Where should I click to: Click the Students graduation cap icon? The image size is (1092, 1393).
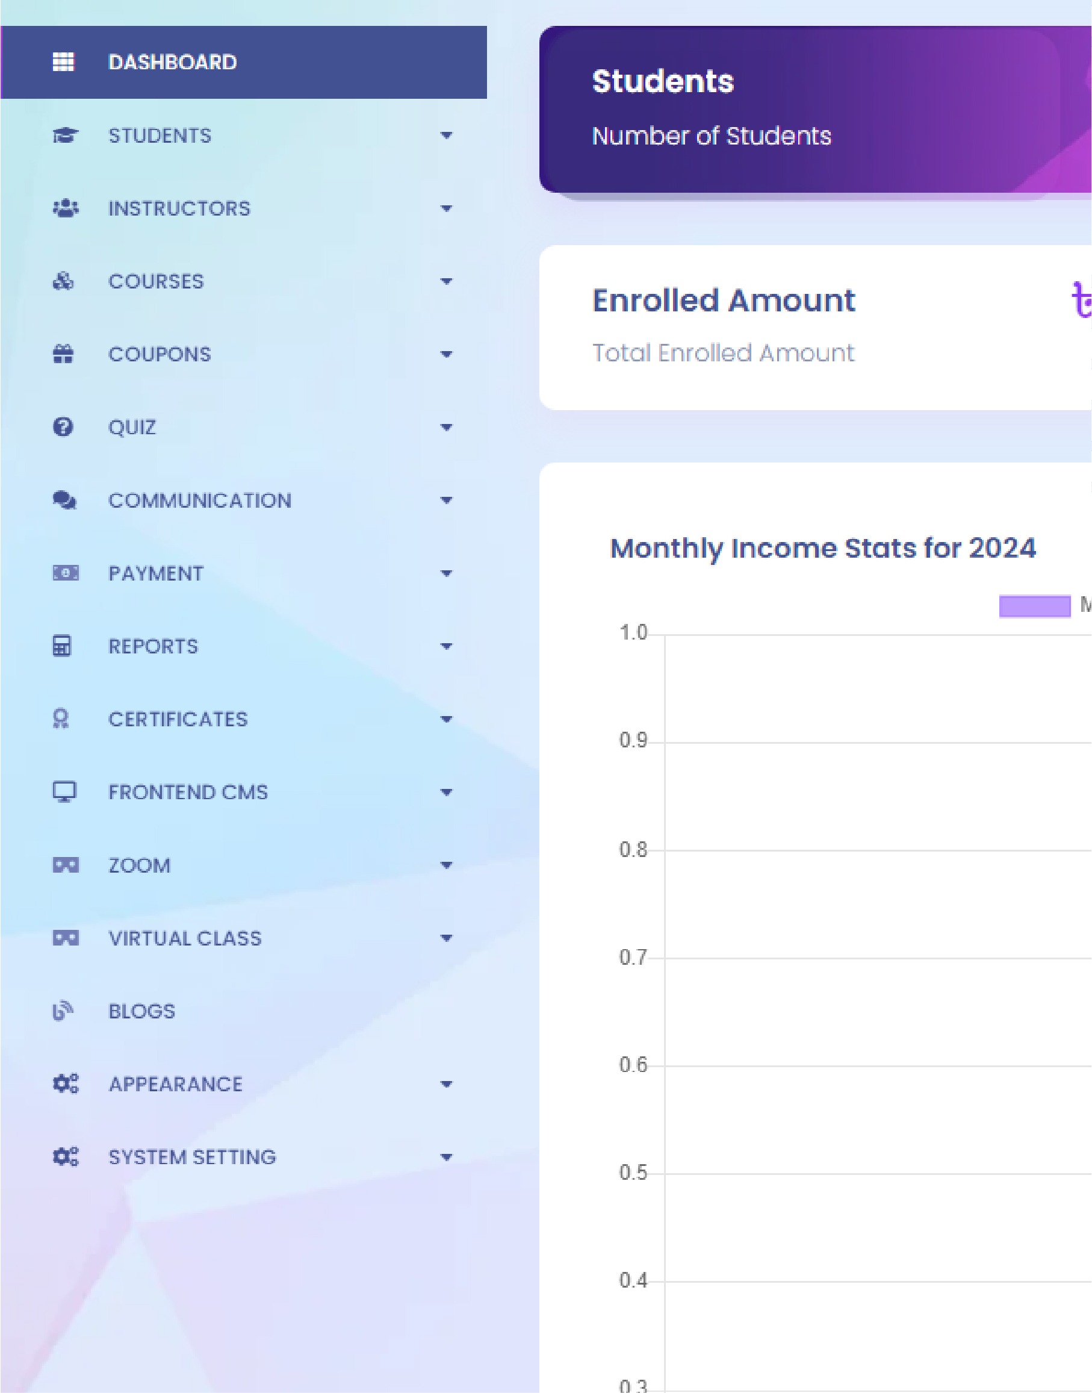(64, 136)
